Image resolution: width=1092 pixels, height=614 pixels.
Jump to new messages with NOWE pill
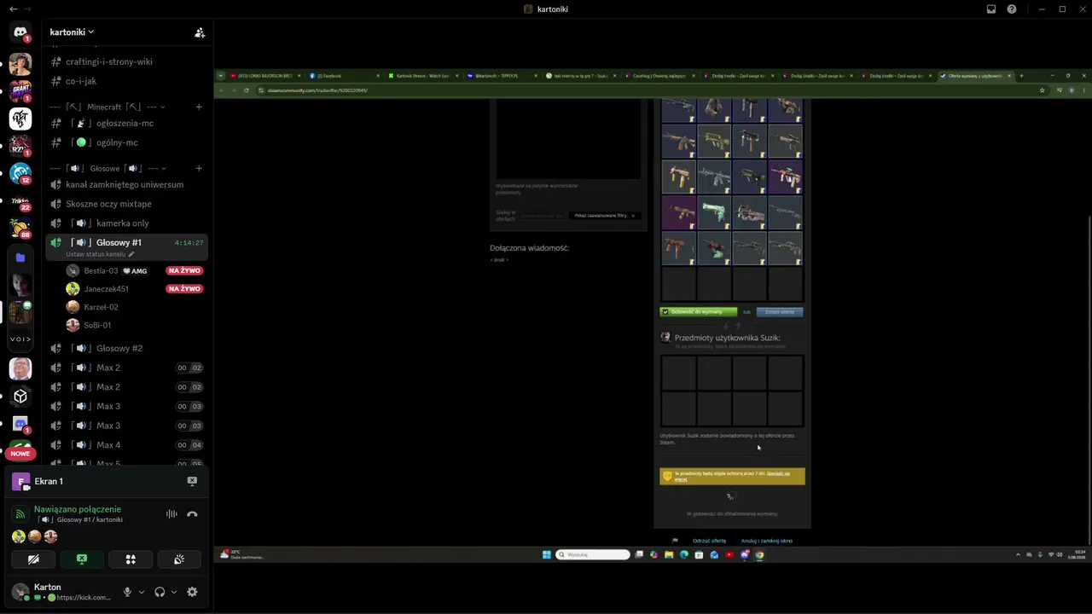pos(20,454)
